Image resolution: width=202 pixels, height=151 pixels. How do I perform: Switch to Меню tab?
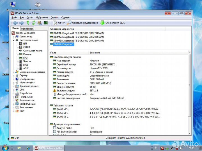click(15, 28)
